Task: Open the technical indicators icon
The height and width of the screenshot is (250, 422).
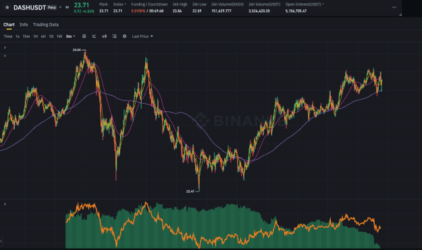Action: pos(95,36)
